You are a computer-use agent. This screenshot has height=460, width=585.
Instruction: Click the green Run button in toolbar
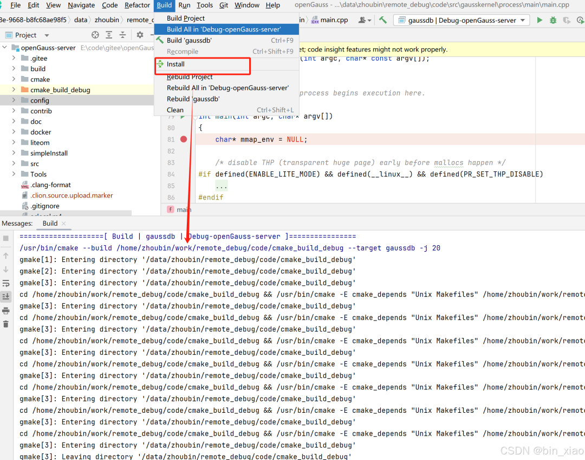tap(539, 20)
